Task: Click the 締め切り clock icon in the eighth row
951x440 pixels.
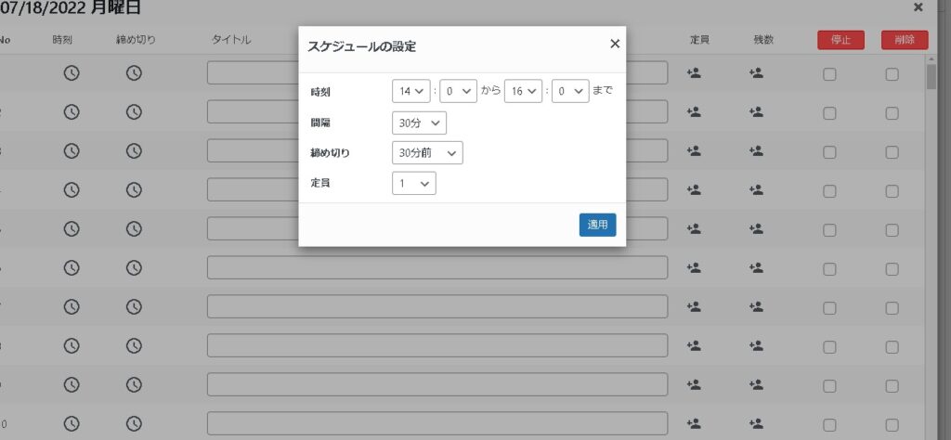Action: click(x=134, y=345)
